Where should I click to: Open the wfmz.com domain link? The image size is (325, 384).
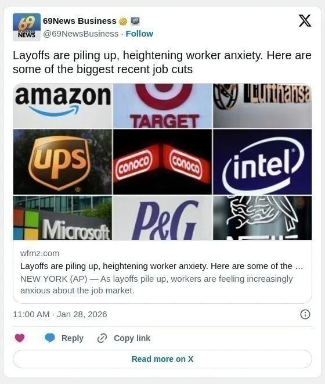coord(40,253)
